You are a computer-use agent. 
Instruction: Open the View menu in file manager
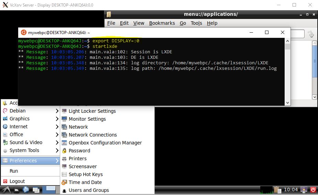tap(139, 23)
